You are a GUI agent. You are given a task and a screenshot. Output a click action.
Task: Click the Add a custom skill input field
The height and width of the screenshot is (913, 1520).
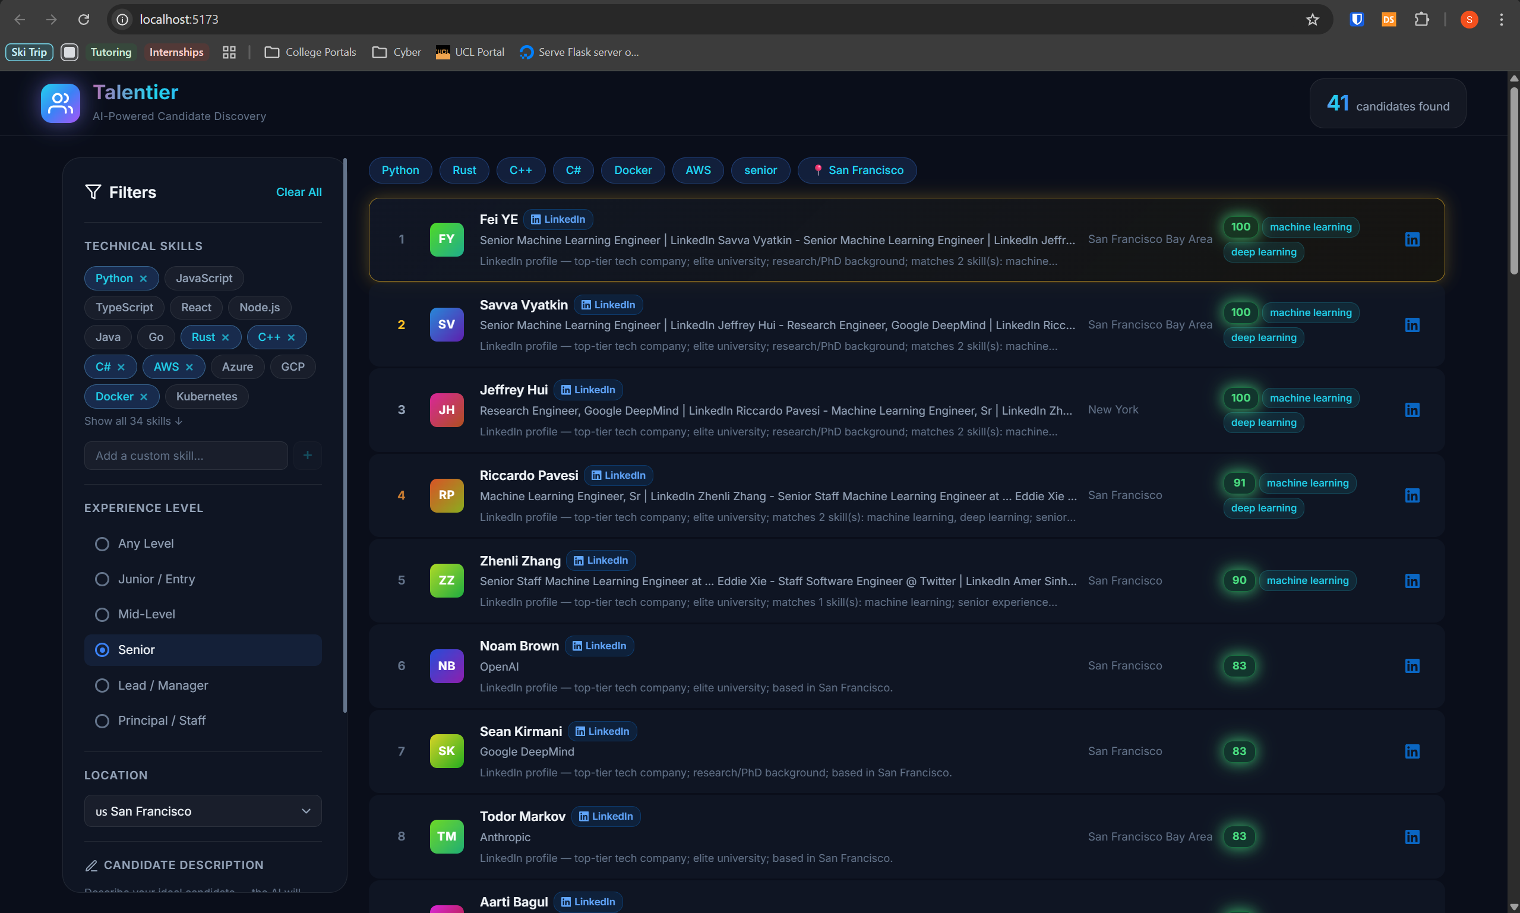click(186, 455)
